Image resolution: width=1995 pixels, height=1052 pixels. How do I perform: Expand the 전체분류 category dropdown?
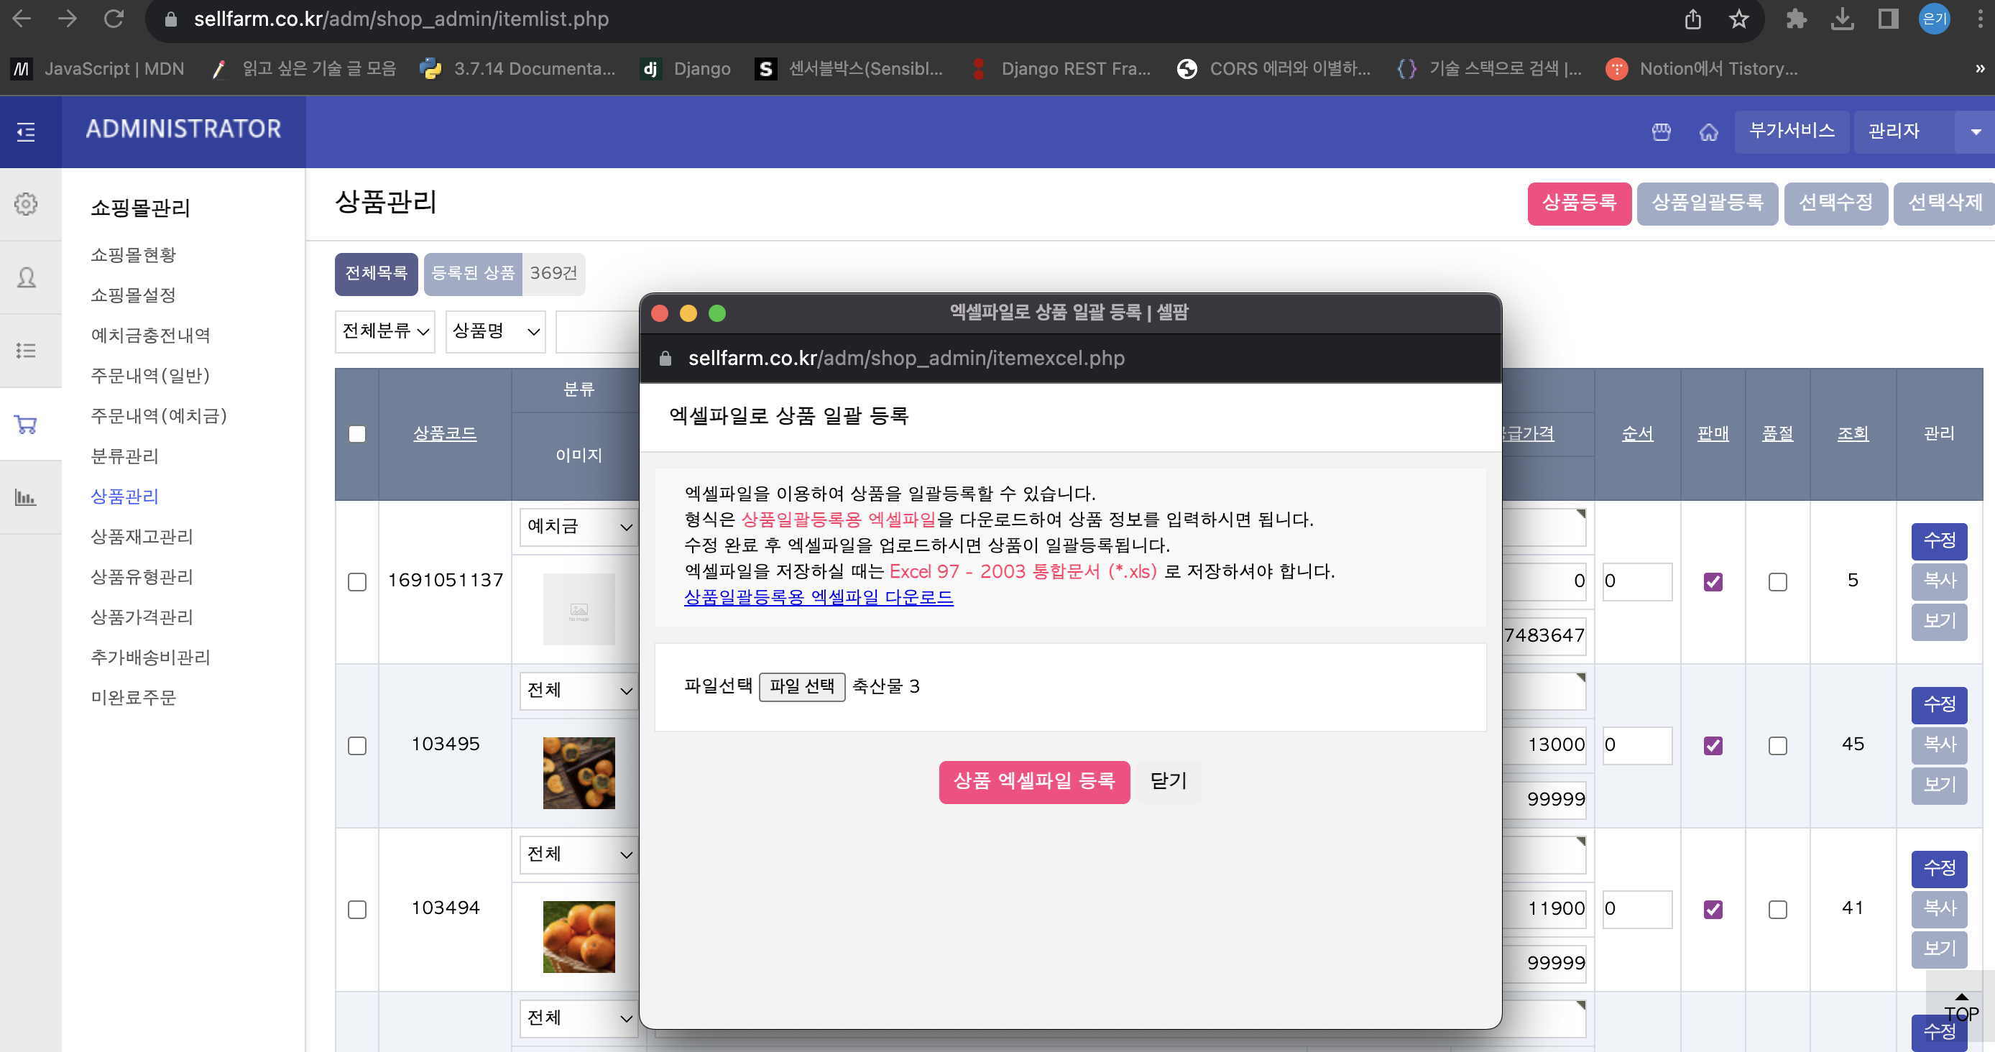click(x=385, y=331)
